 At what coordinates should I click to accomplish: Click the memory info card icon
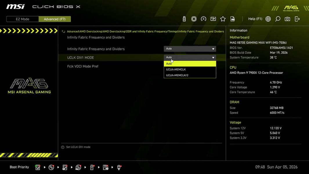(213, 19)
